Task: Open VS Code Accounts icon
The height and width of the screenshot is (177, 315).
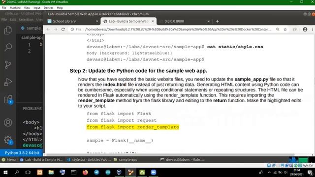Action: [8, 122]
